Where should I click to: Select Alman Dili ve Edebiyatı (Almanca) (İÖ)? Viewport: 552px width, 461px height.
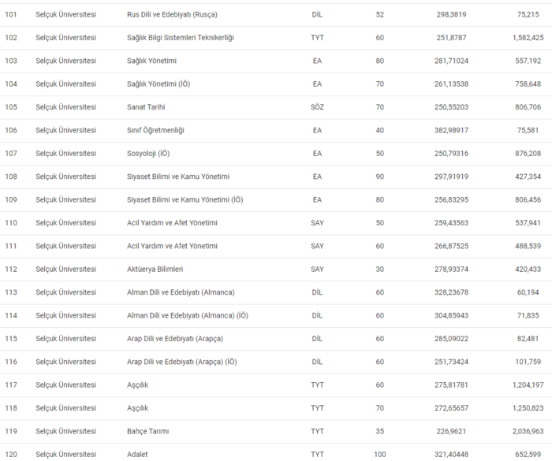(188, 315)
